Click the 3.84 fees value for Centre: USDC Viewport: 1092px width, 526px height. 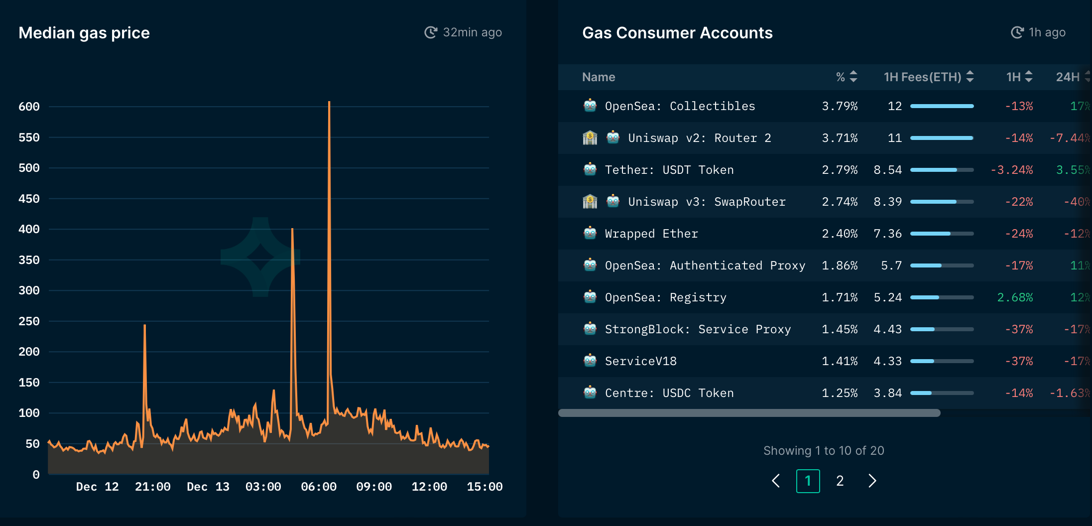[x=888, y=393]
